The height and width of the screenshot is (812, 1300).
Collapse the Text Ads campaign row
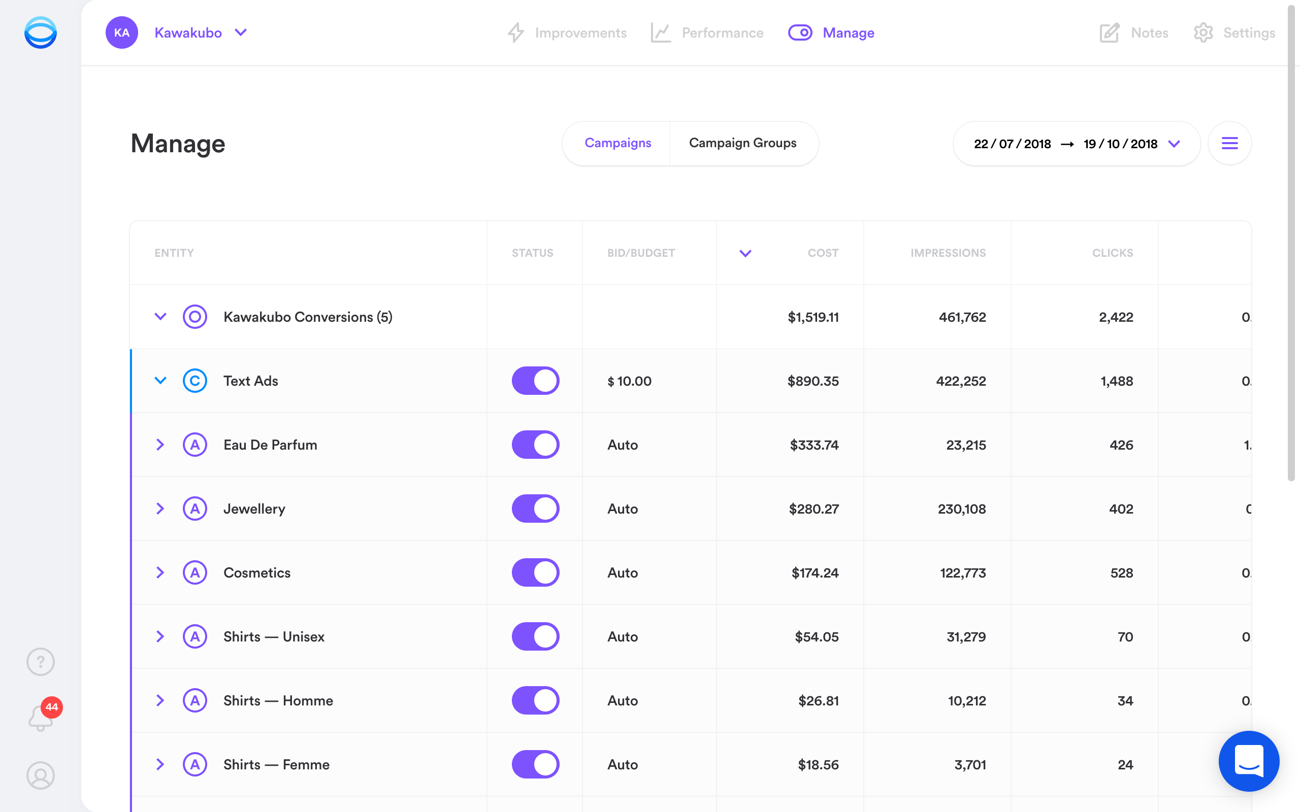pos(161,380)
